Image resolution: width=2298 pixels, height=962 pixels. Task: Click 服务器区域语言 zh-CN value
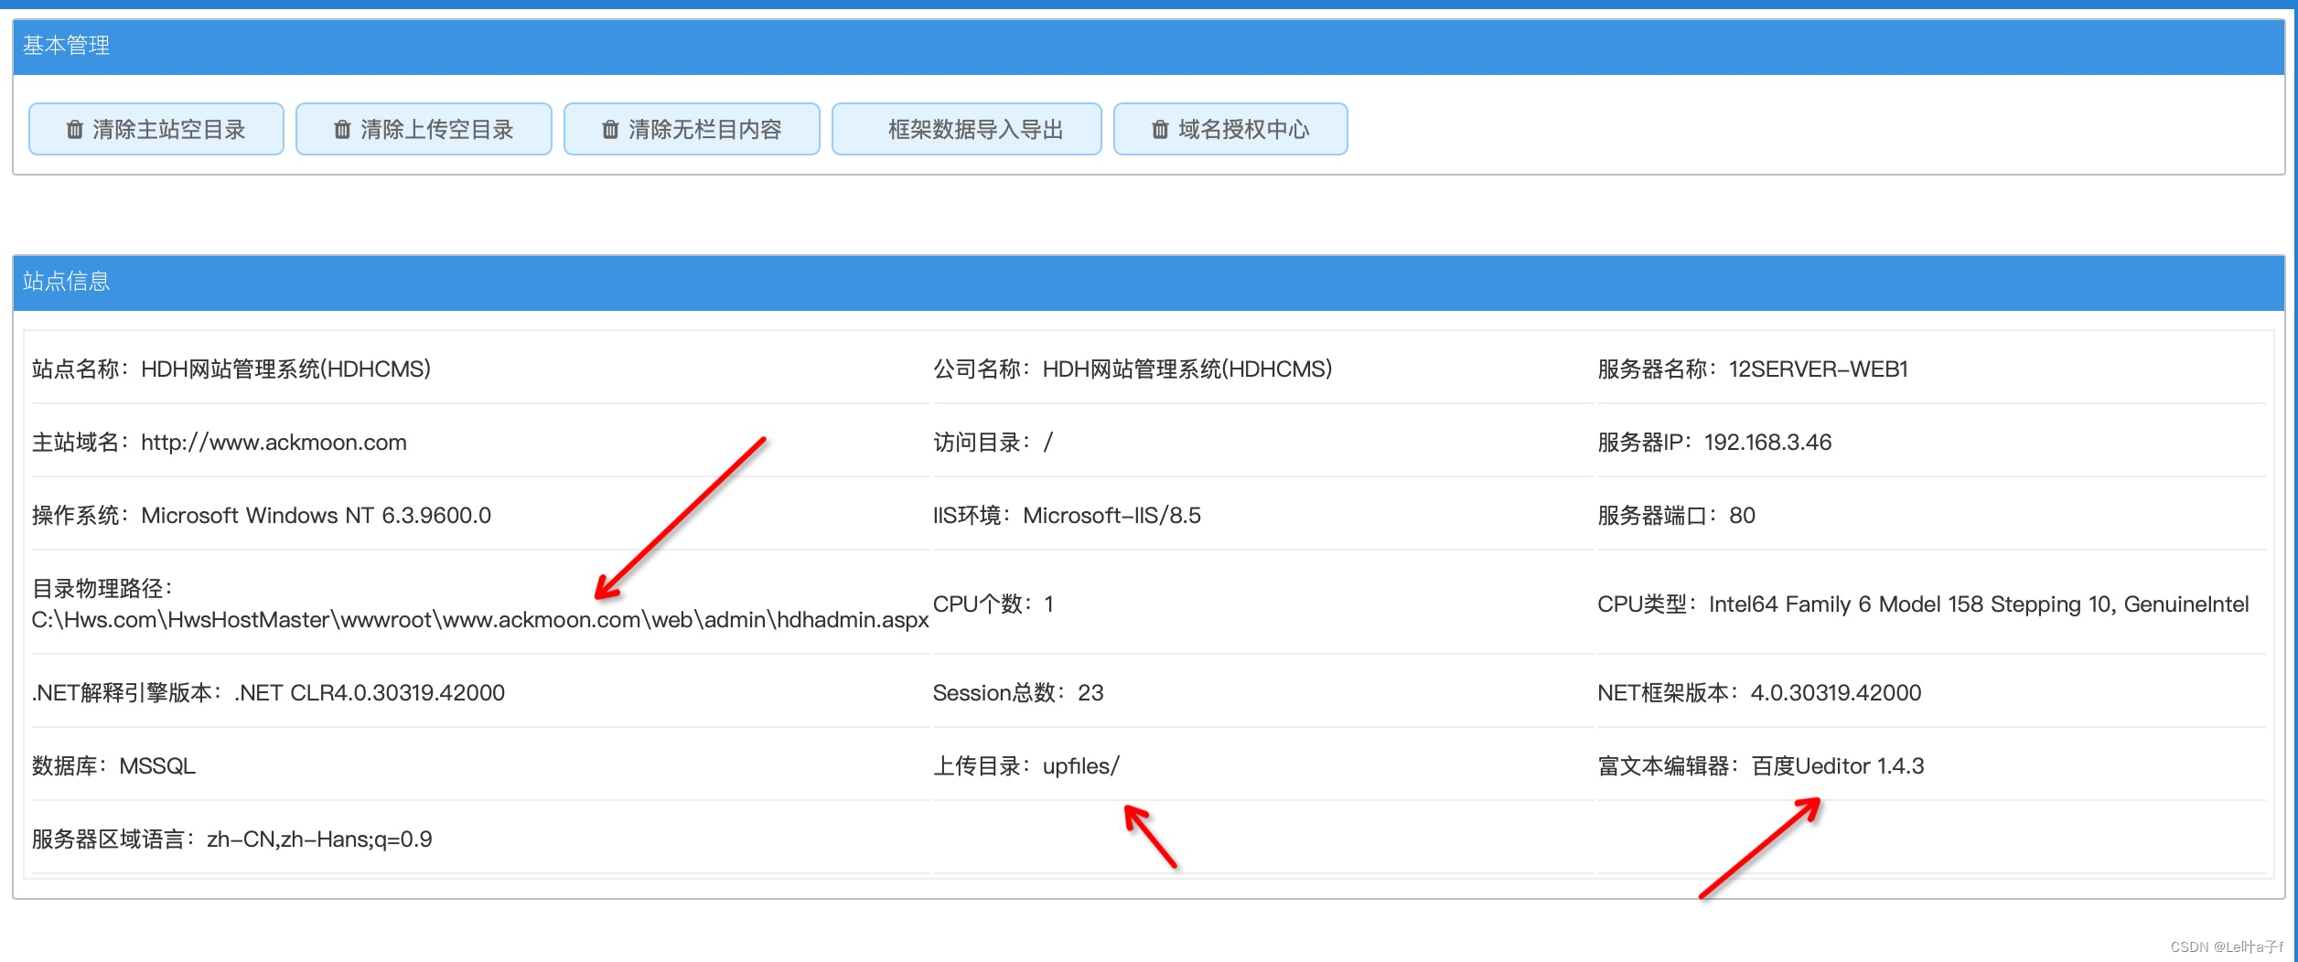click(x=319, y=839)
